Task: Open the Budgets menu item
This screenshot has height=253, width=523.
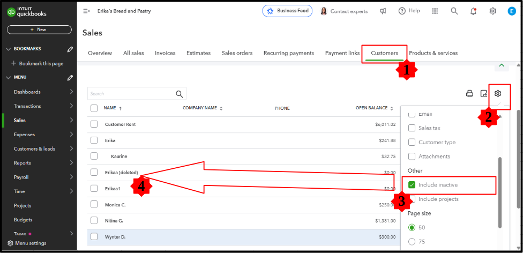Action: 23,220
